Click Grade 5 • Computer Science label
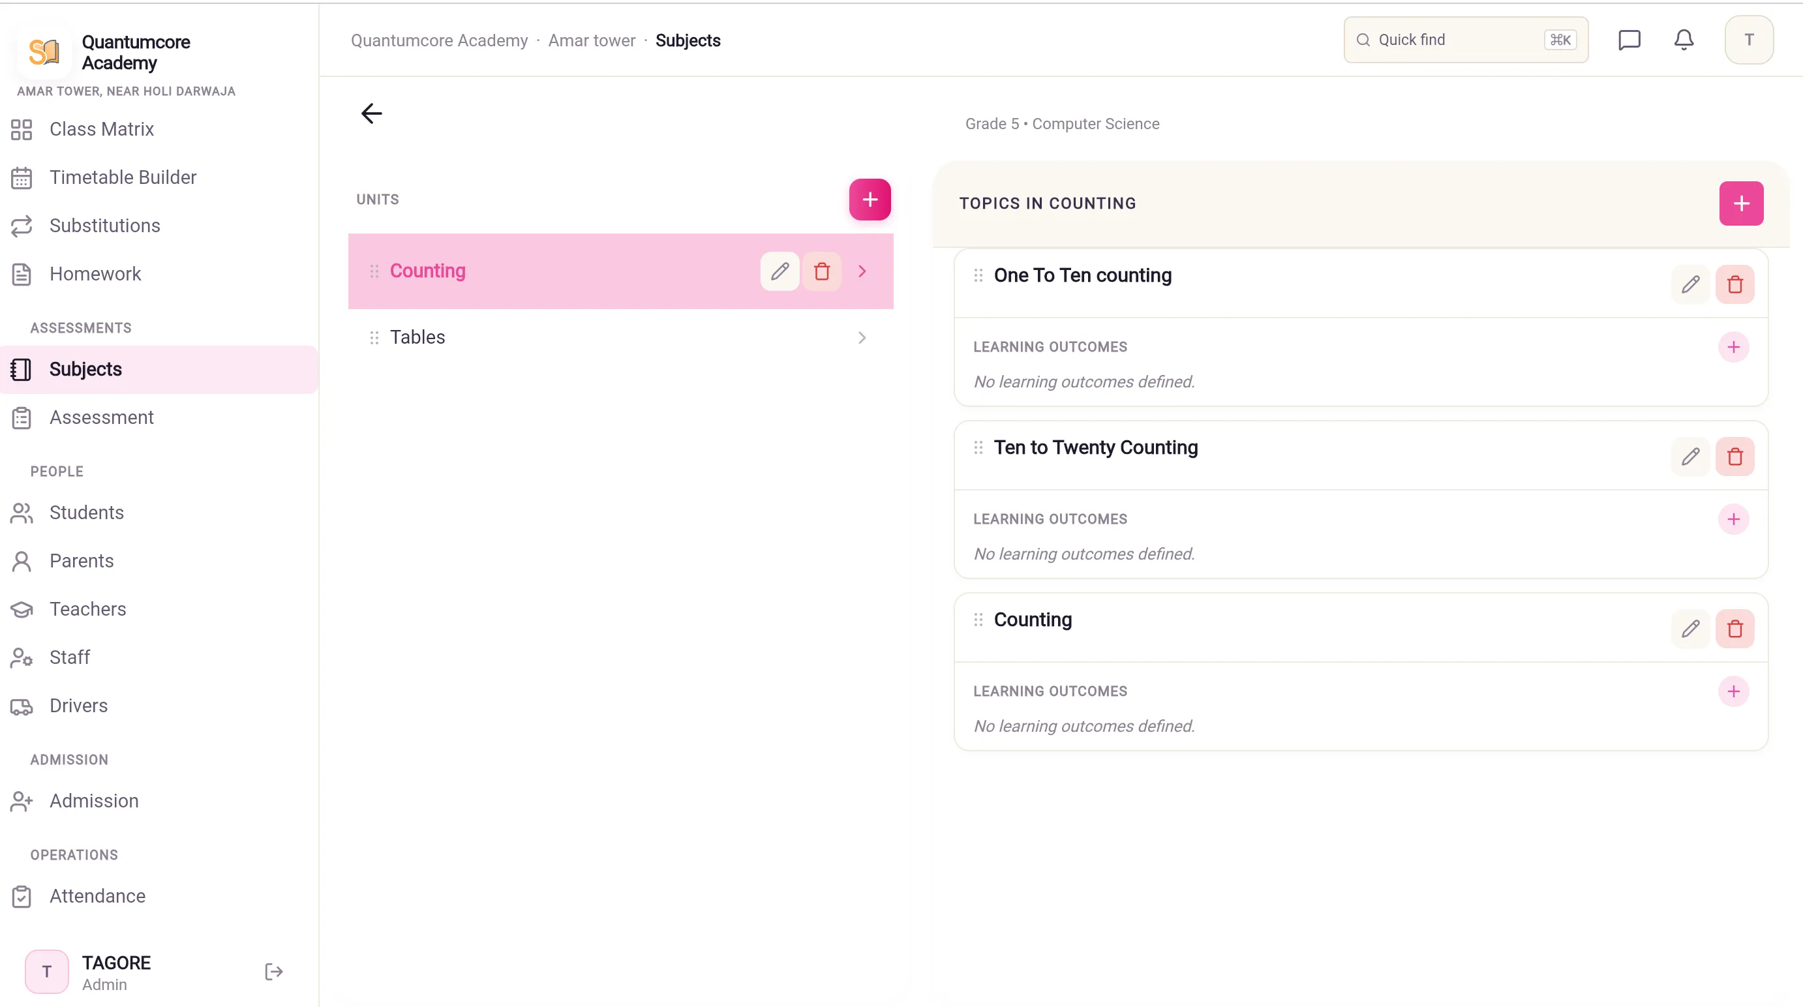The height and width of the screenshot is (1007, 1803). tap(1063, 124)
